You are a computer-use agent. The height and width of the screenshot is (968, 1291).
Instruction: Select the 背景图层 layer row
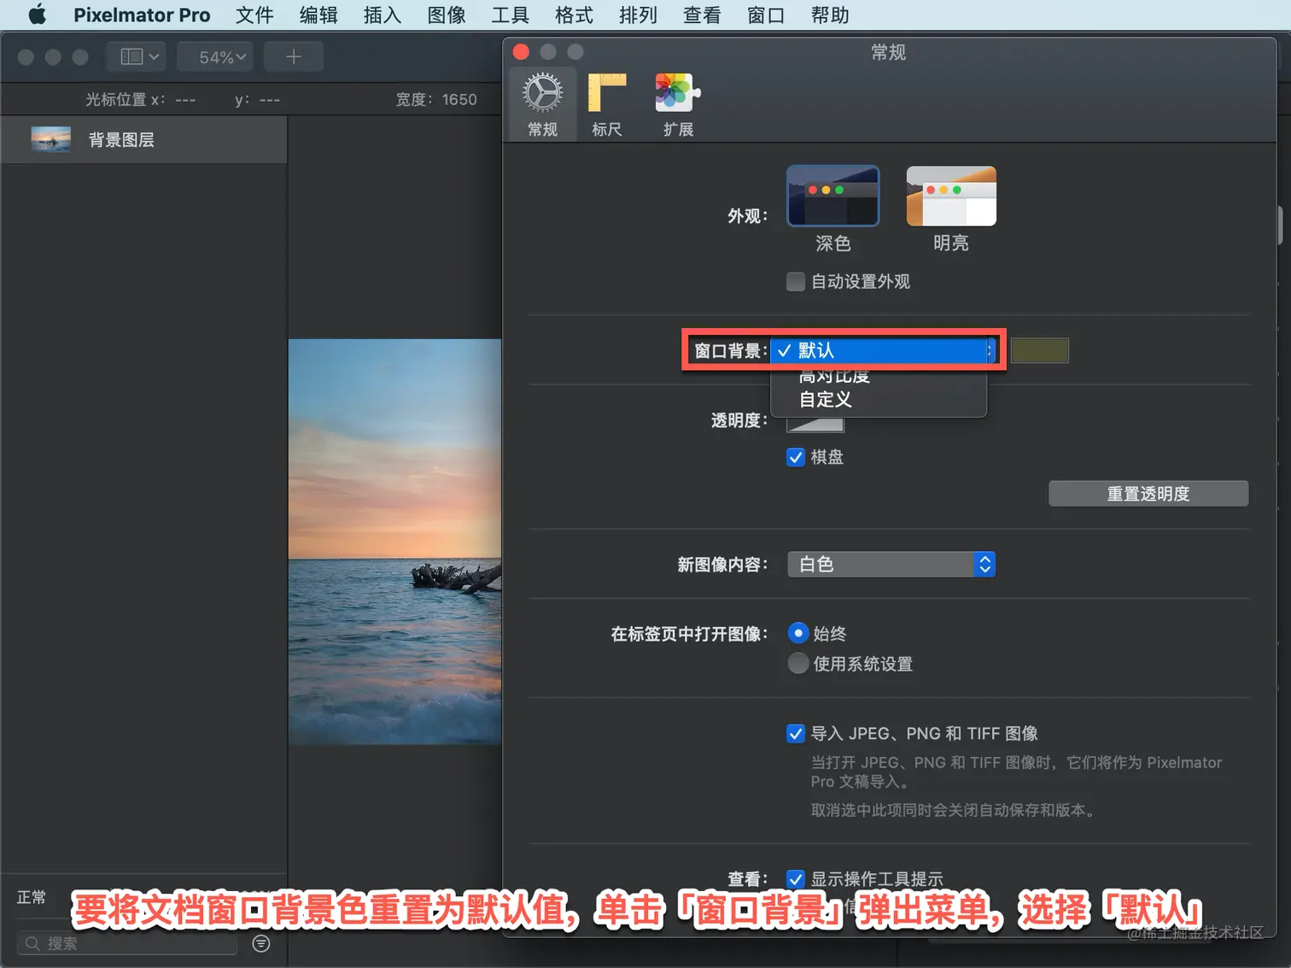(144, 140)
